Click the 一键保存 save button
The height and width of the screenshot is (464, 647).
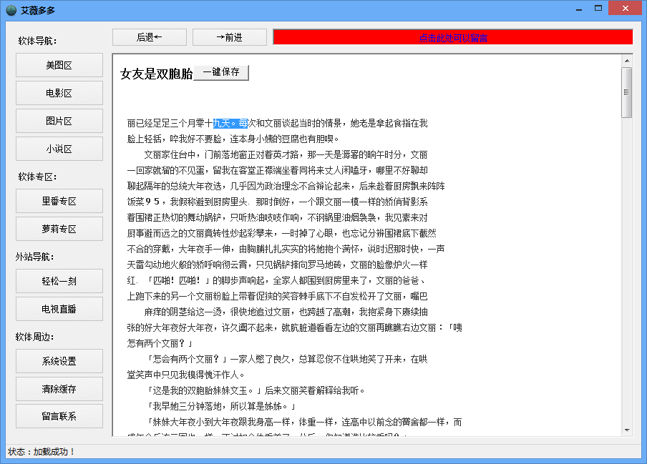pyautogui.click(x=221, y=72)
